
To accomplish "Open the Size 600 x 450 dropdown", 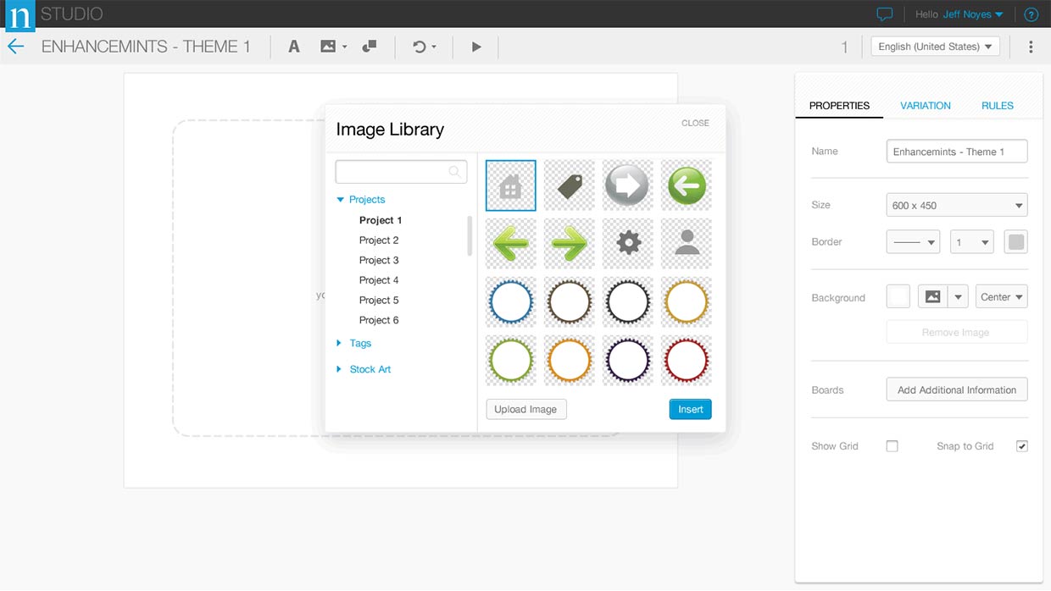I will (x=956, y=205).
